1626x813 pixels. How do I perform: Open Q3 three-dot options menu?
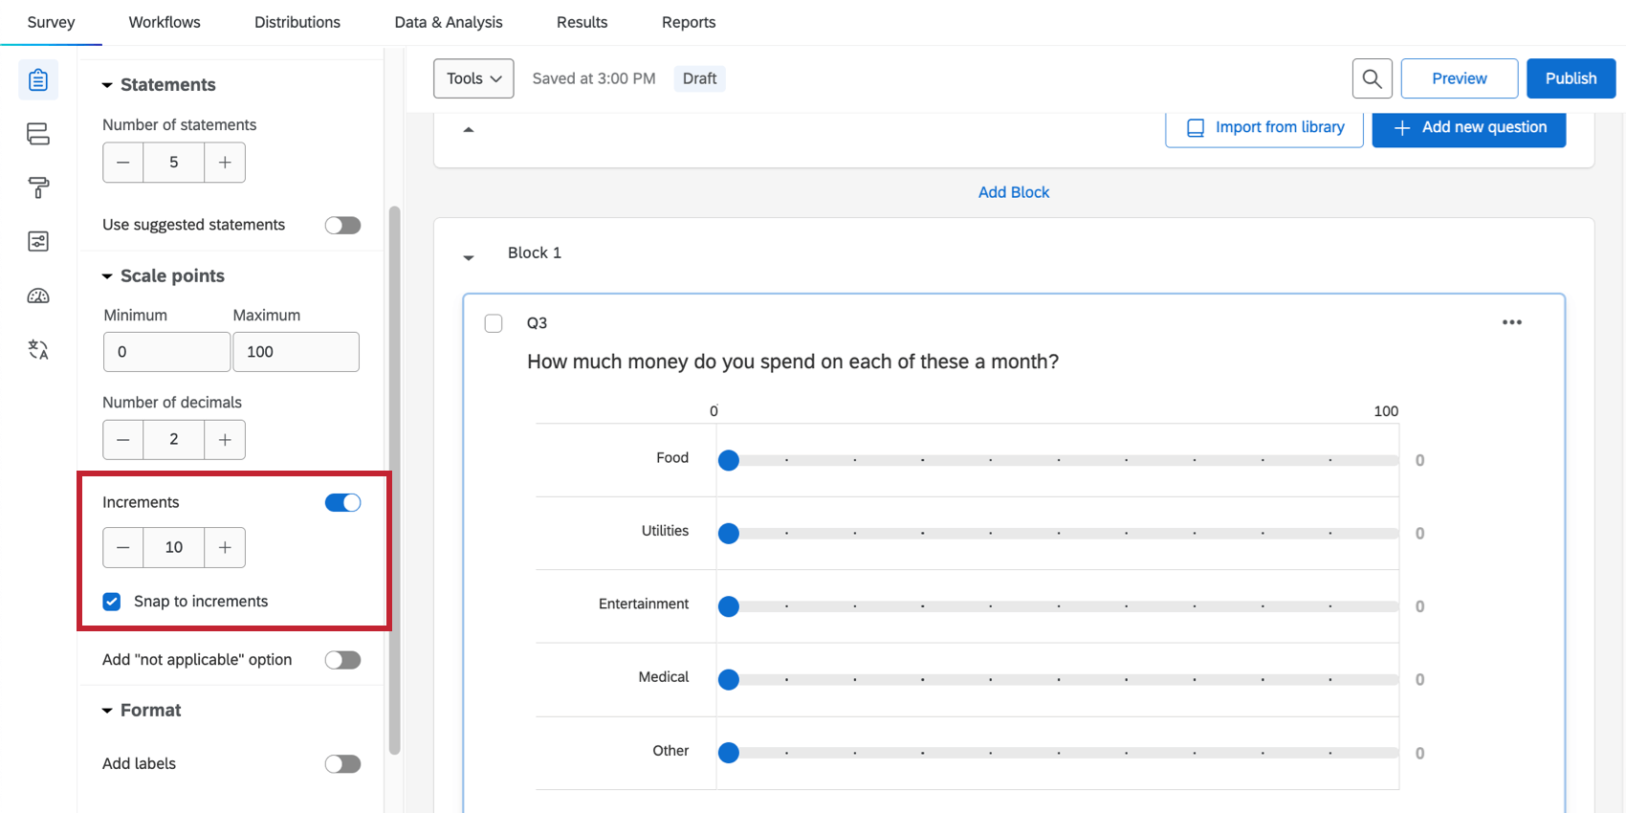1511,322
